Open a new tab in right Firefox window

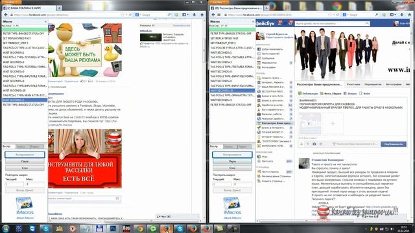pyautogui.click(x=267, y=8)
